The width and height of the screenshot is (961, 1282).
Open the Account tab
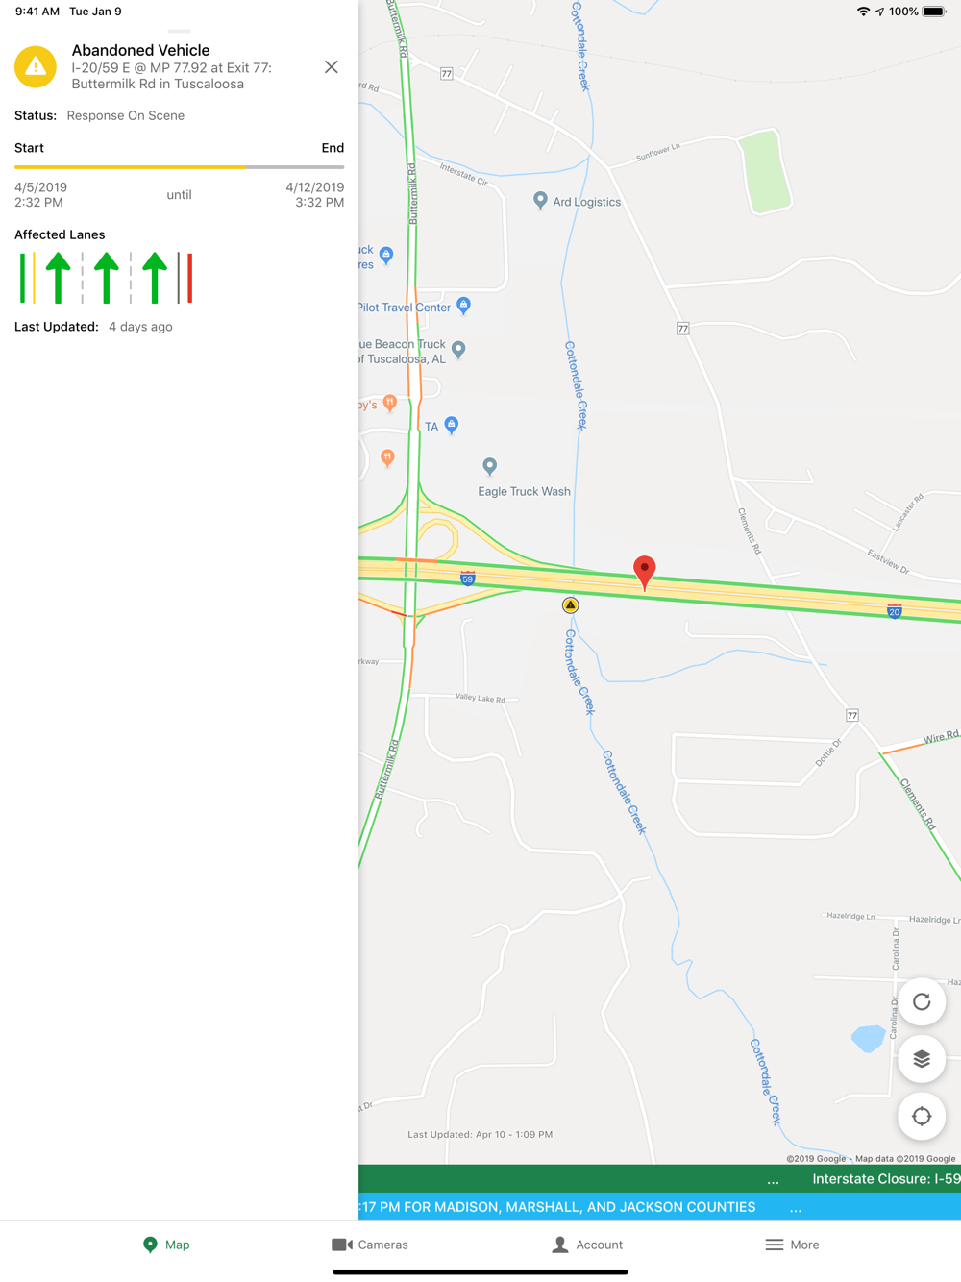tap(587, 1245)
